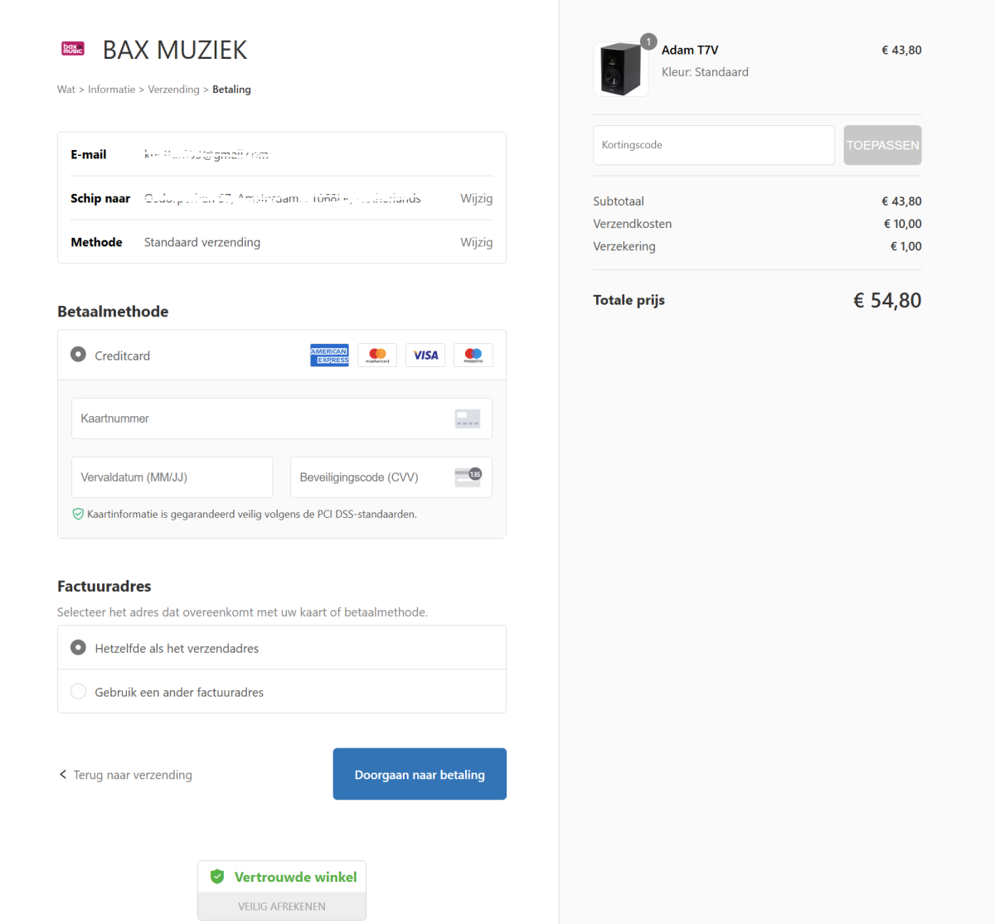Click the Vertrouwde winkel shield icon
The height and width of the screenshot is (924, 995).
[x=217, y=877]
